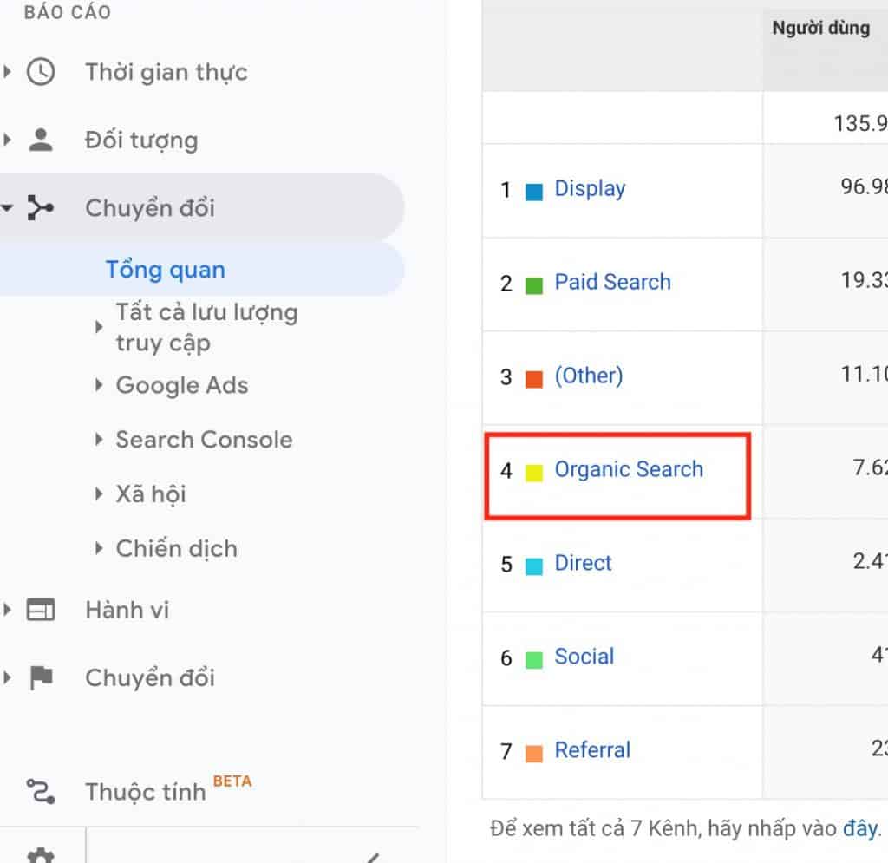Click the Hành vi panel icon
888x863 pixels.
coord(43,610)
